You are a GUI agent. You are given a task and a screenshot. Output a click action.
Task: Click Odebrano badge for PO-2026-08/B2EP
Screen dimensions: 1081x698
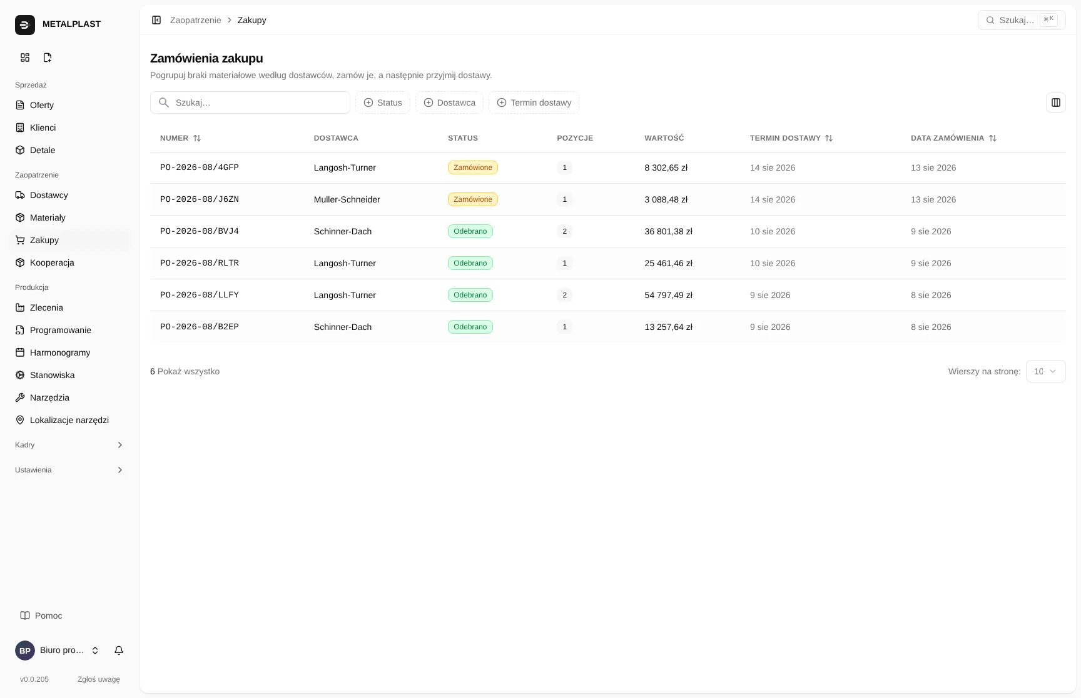click(470, 327)
